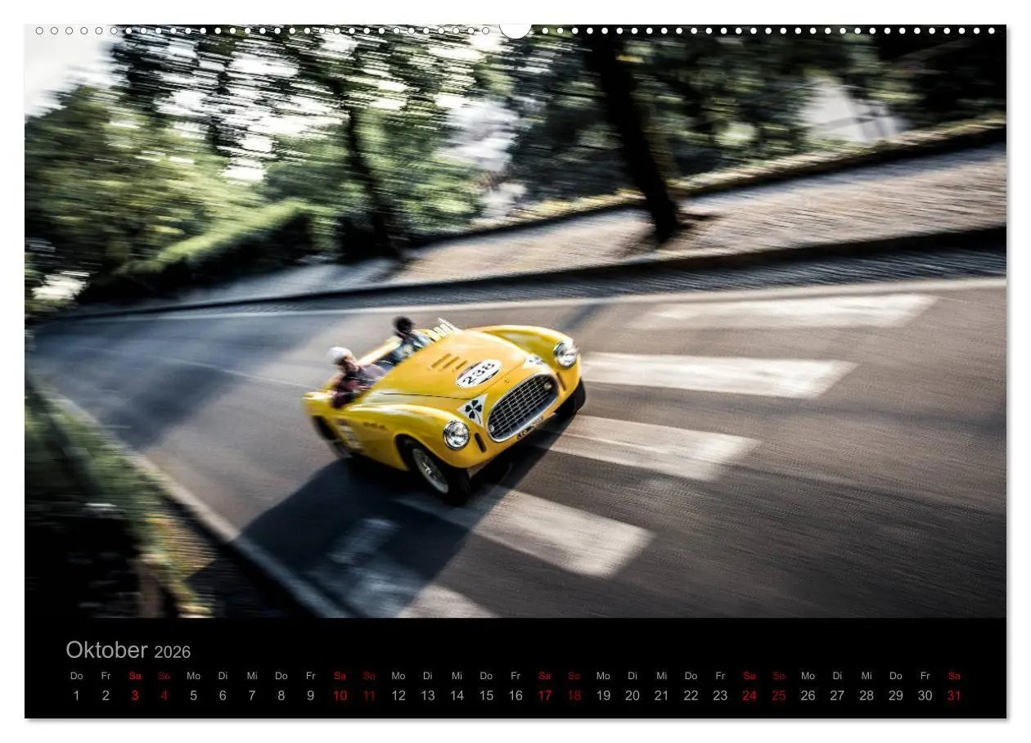Image resolution: width=1031 pixels, height=743 pixels.
Task: Select date 28 in the calendar row
Action: coord(867,696)
